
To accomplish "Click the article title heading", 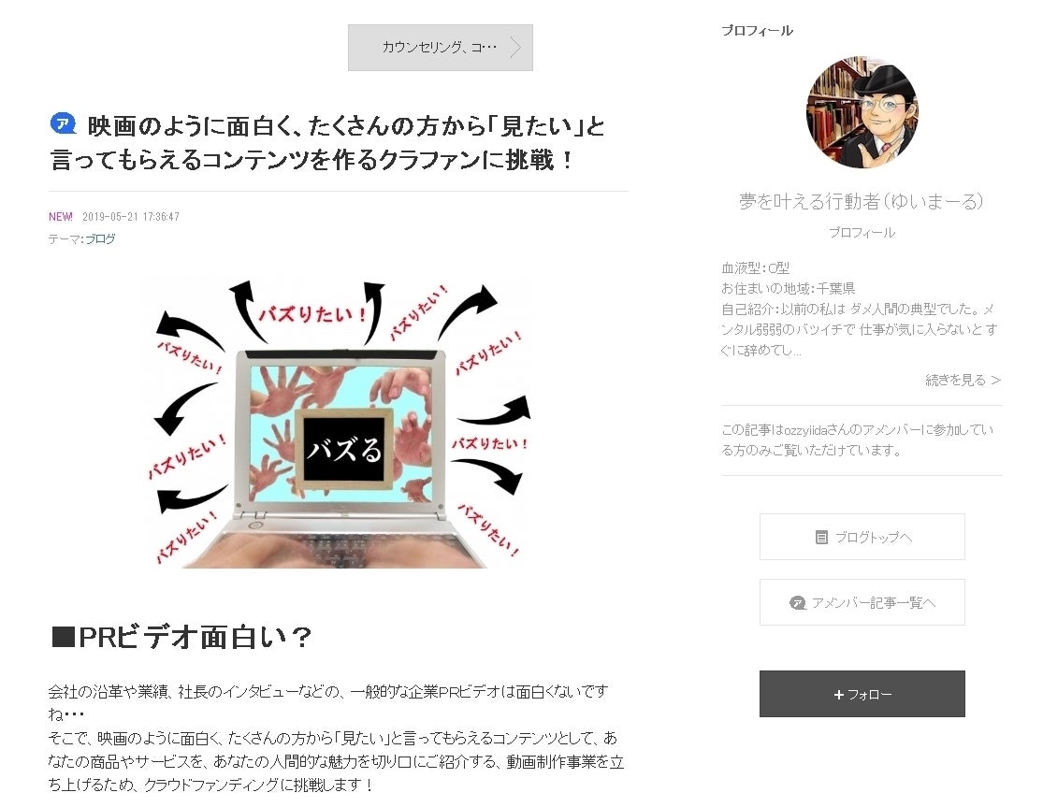I will tap(327, 142).
